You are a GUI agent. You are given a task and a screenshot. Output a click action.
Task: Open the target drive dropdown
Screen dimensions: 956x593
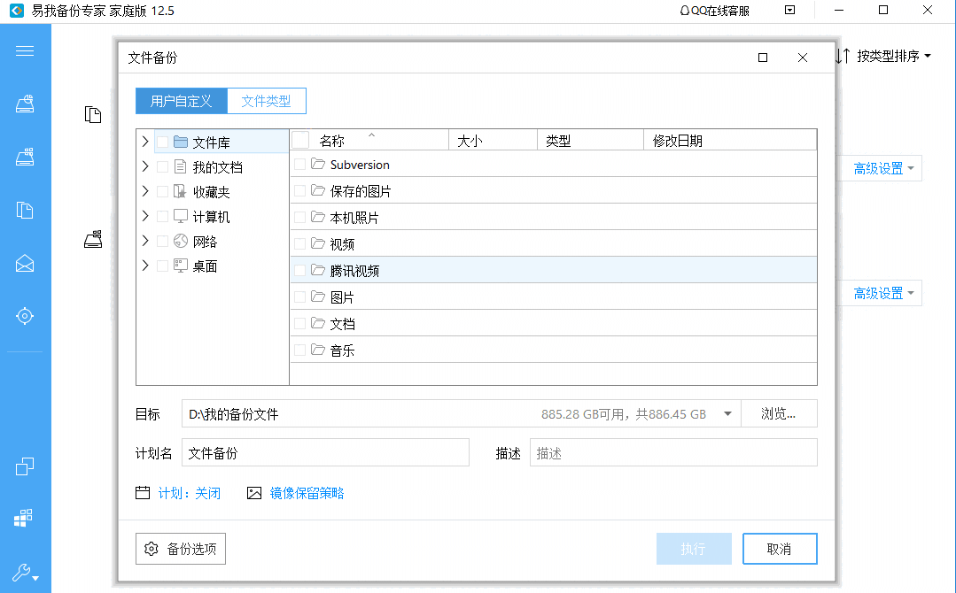coord(727,413)
